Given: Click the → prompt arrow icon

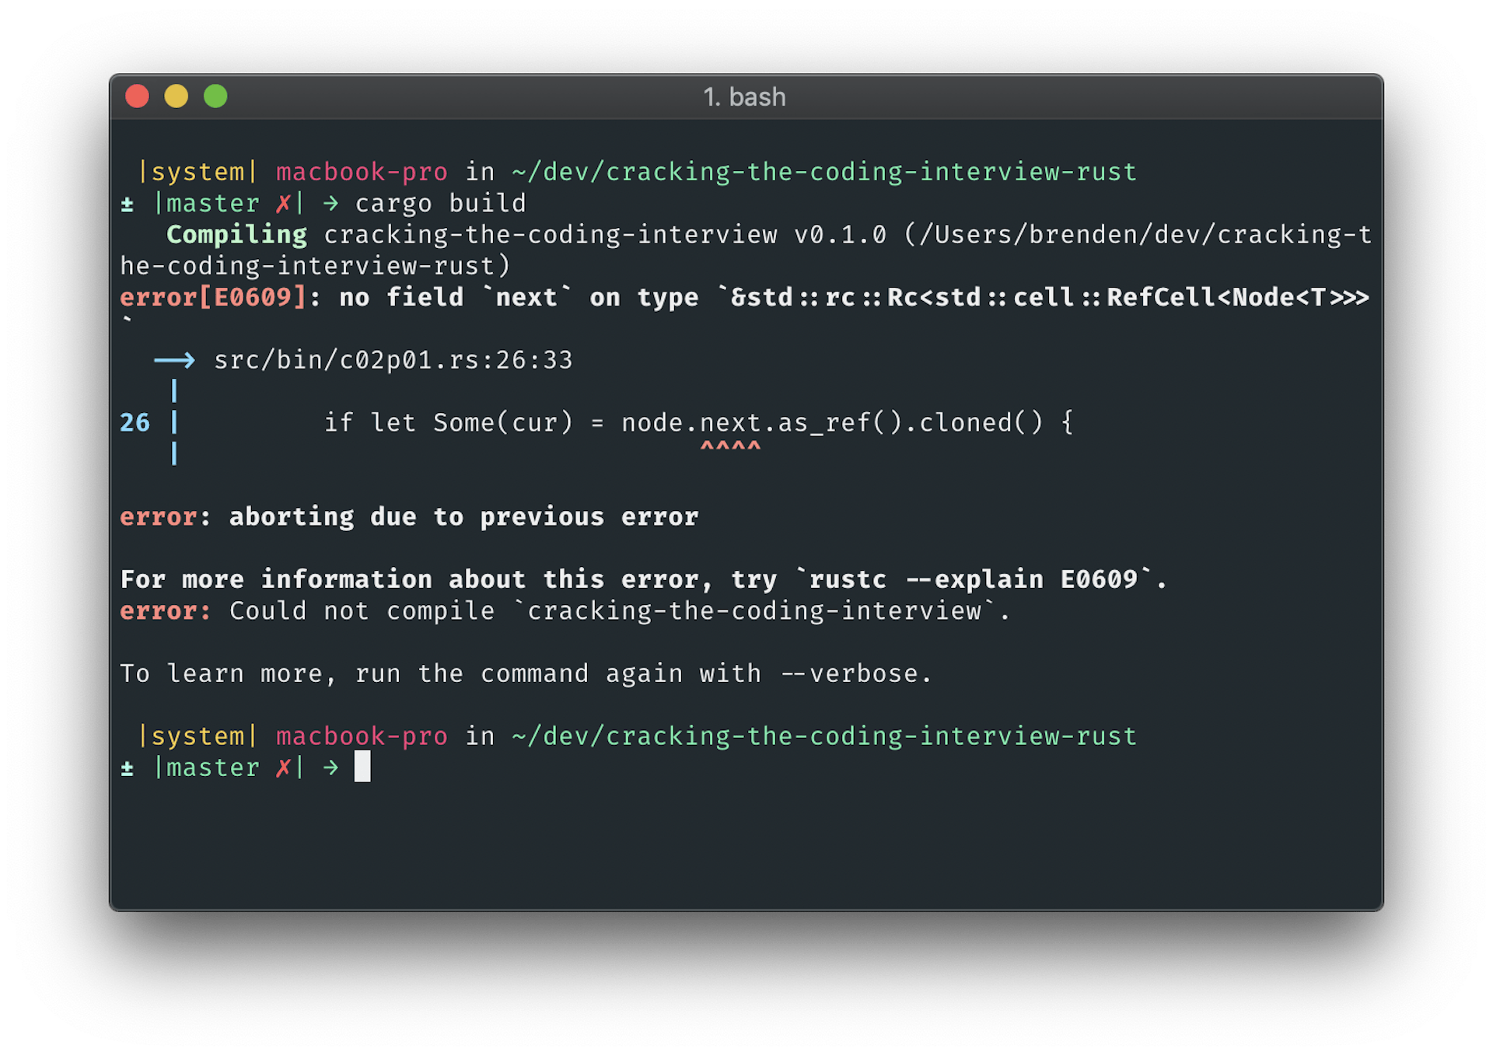Looking at the screenshot, I should (330, 203).
